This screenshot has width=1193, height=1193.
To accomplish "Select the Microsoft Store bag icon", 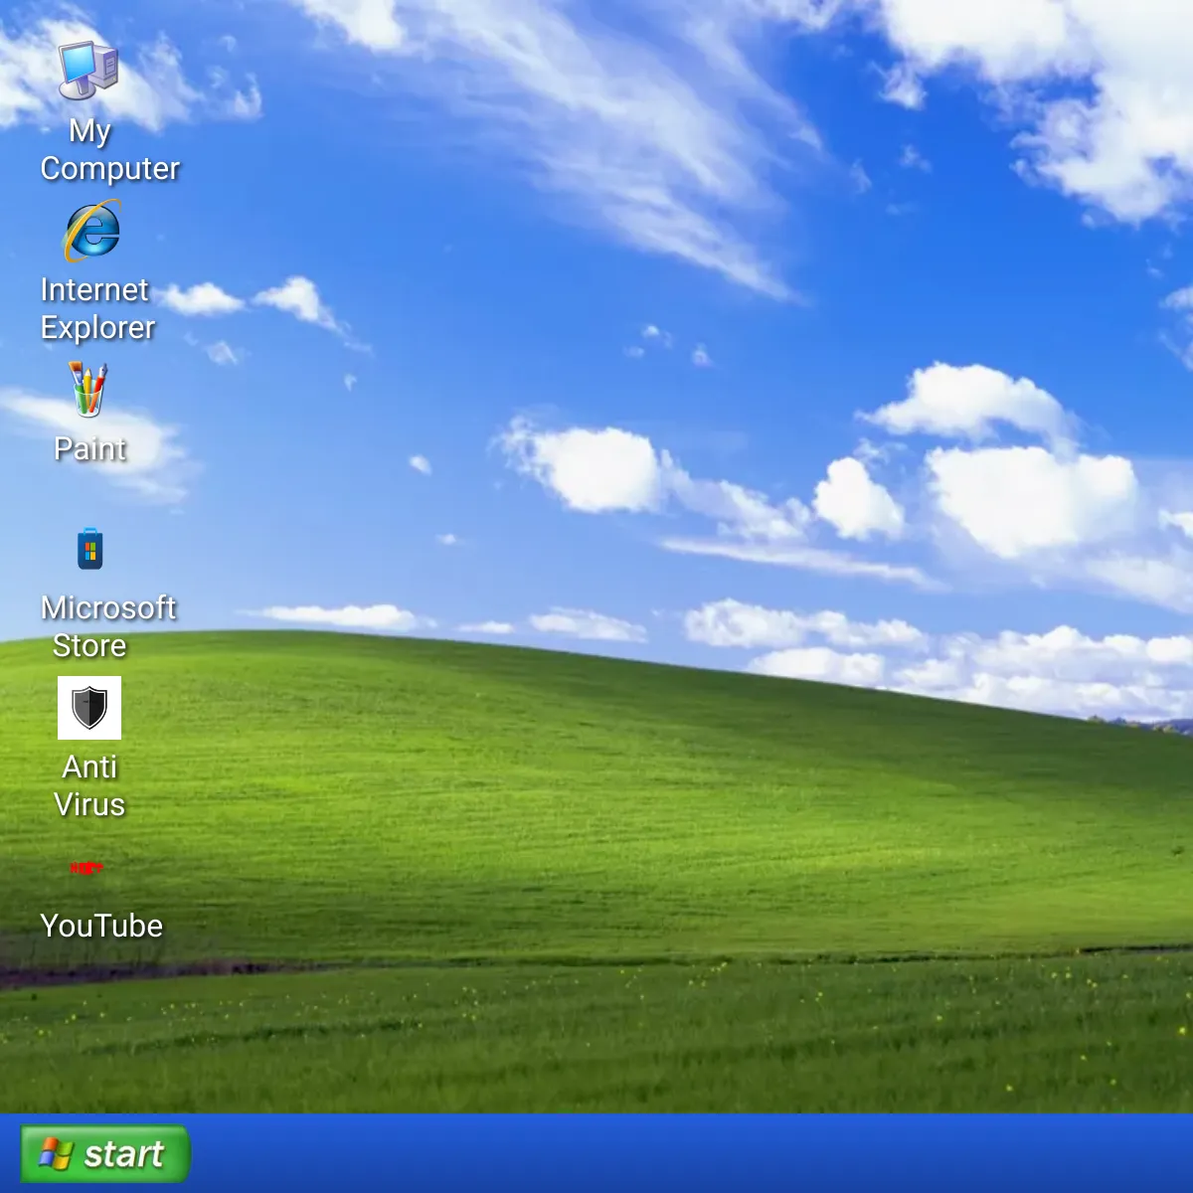I will click(91, 549).
